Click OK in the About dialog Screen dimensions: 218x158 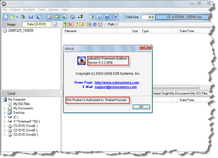click(141, 107)
